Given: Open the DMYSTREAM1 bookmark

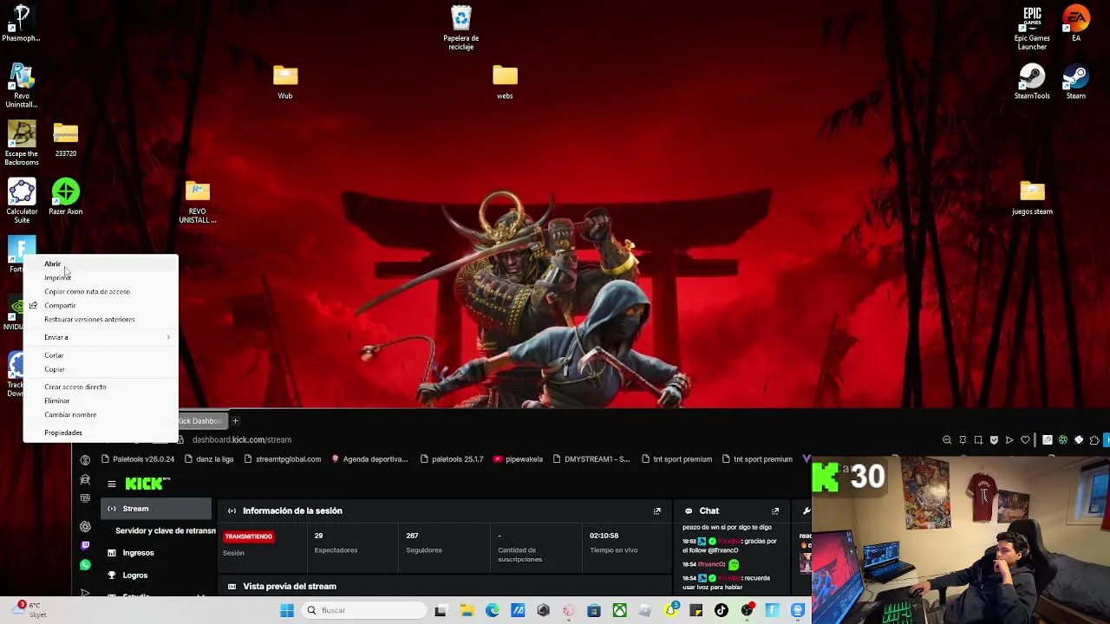Looking at the screenshot, I should pyautogui.click(x=591, y=459).
